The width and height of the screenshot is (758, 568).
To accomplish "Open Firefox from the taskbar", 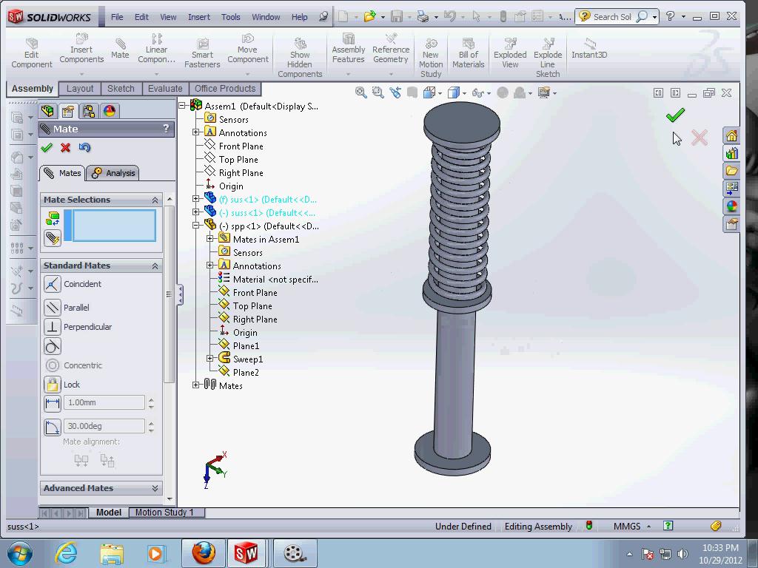I will click(204, 552).
